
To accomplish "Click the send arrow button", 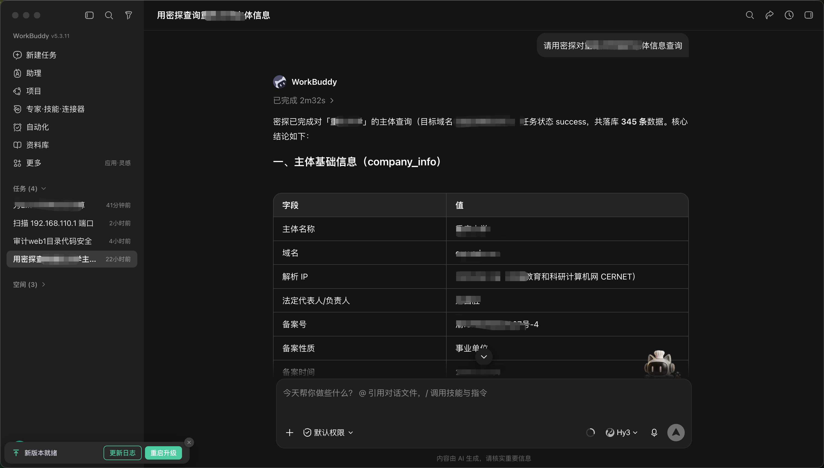I will pyautogui.click(x=676, y=433).
